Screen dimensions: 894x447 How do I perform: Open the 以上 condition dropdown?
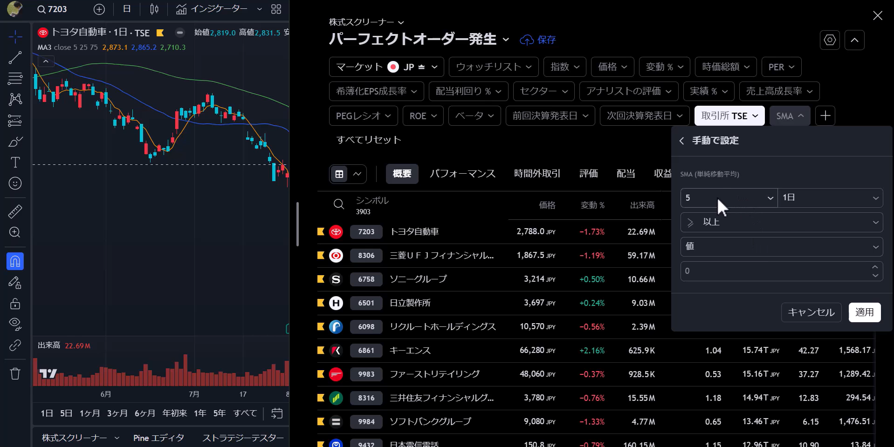[782, 223]
